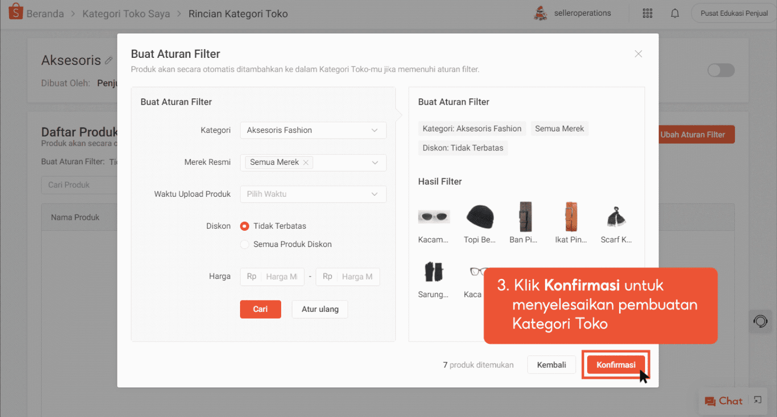
Task: Click the Konfirmasi button
Action: (x=615, y=365)
